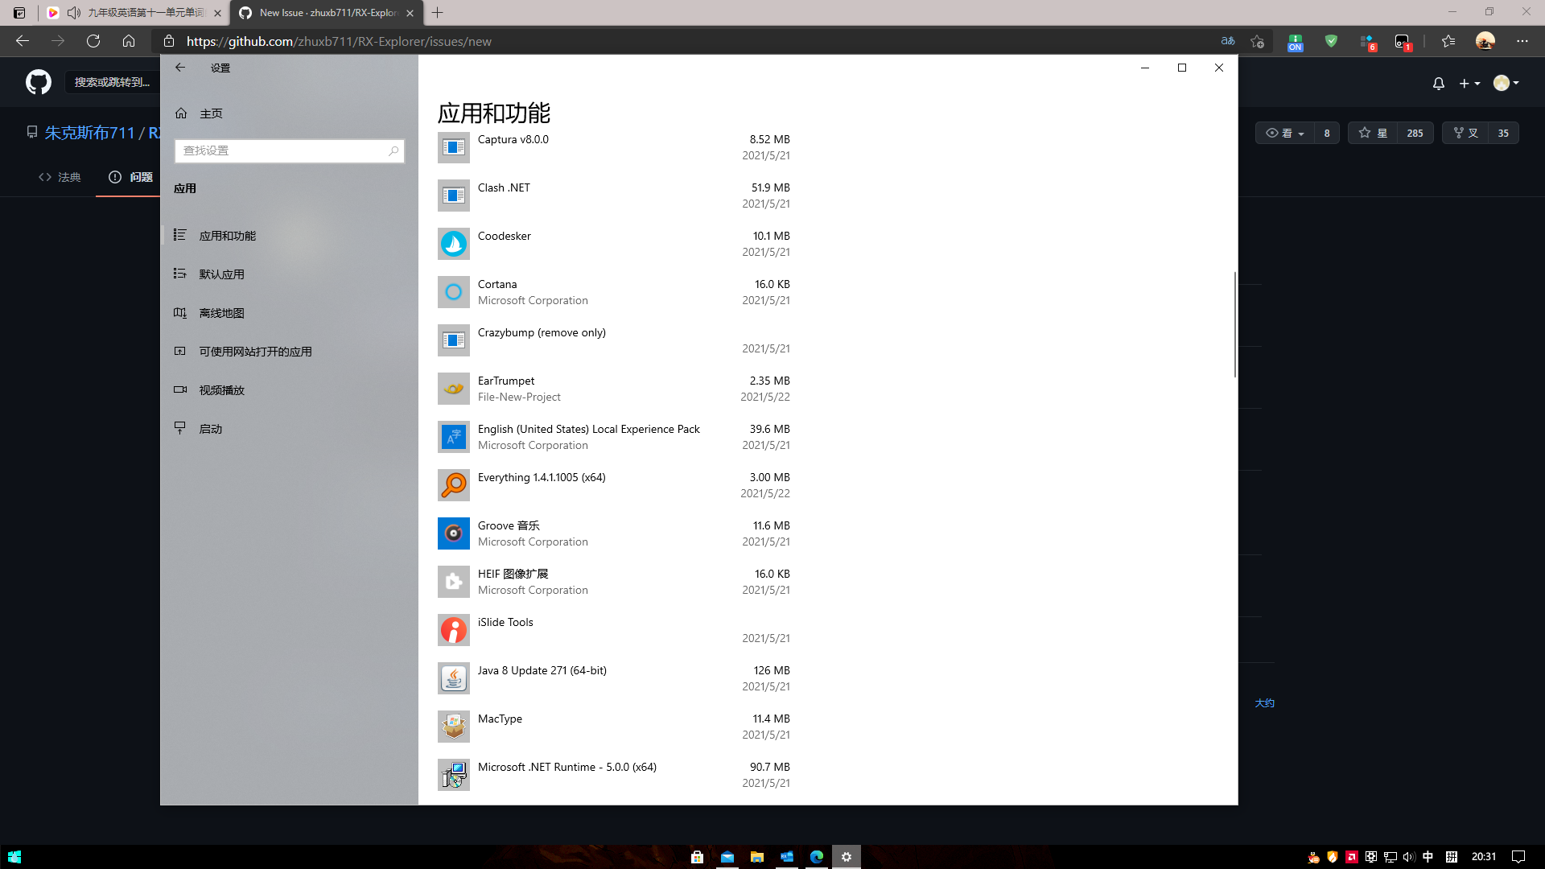Click the HEIF image extension icon
Viewport: 1545px width, 869px height.
454,582
